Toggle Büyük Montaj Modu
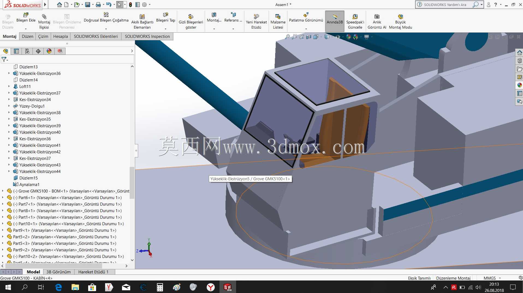 400,21
